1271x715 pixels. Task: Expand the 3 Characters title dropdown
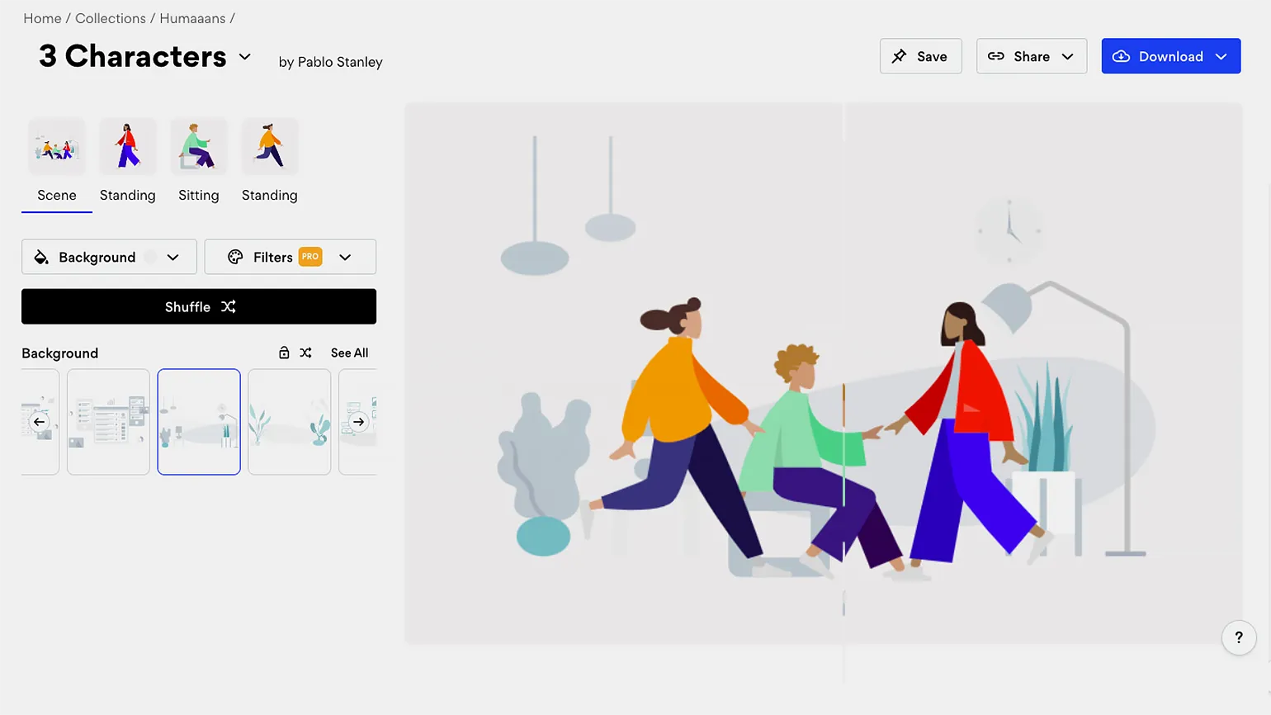click(244, 57)
